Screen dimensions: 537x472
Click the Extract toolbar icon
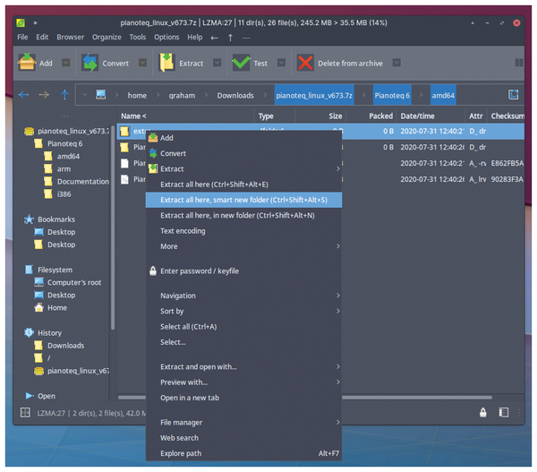coord(166,63)
